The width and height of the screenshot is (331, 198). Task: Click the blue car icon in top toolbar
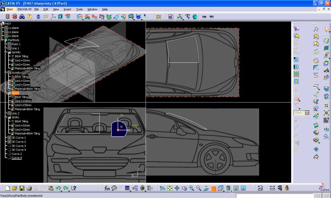pyautogui.click(x=22, y=16)
